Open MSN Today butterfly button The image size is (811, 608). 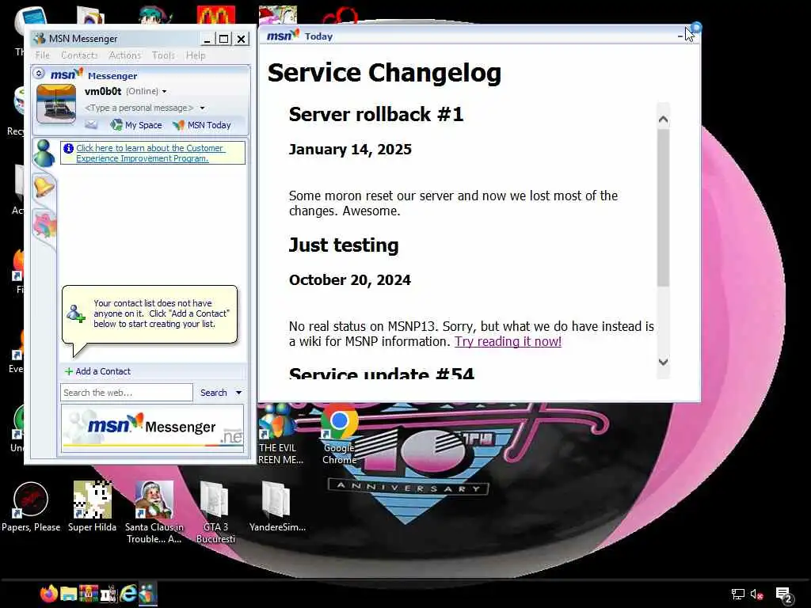tap(202, 124)
